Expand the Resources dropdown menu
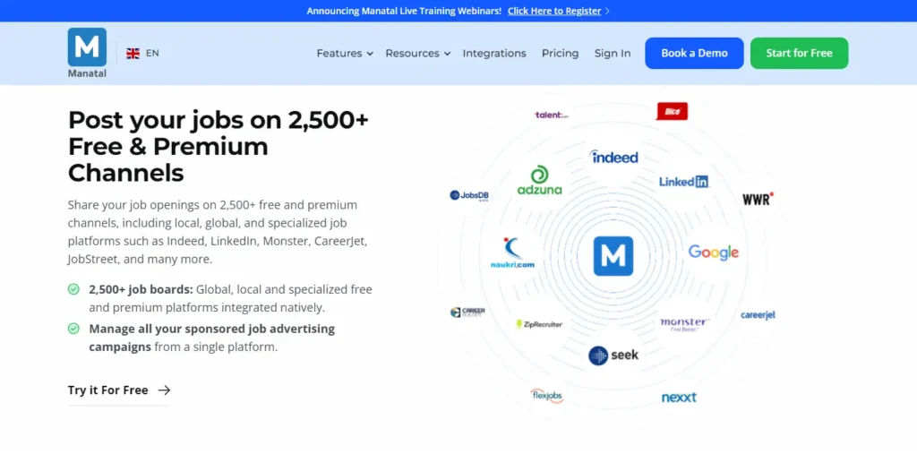The width and height of the screenshot is (917, 471). (417, 53)
